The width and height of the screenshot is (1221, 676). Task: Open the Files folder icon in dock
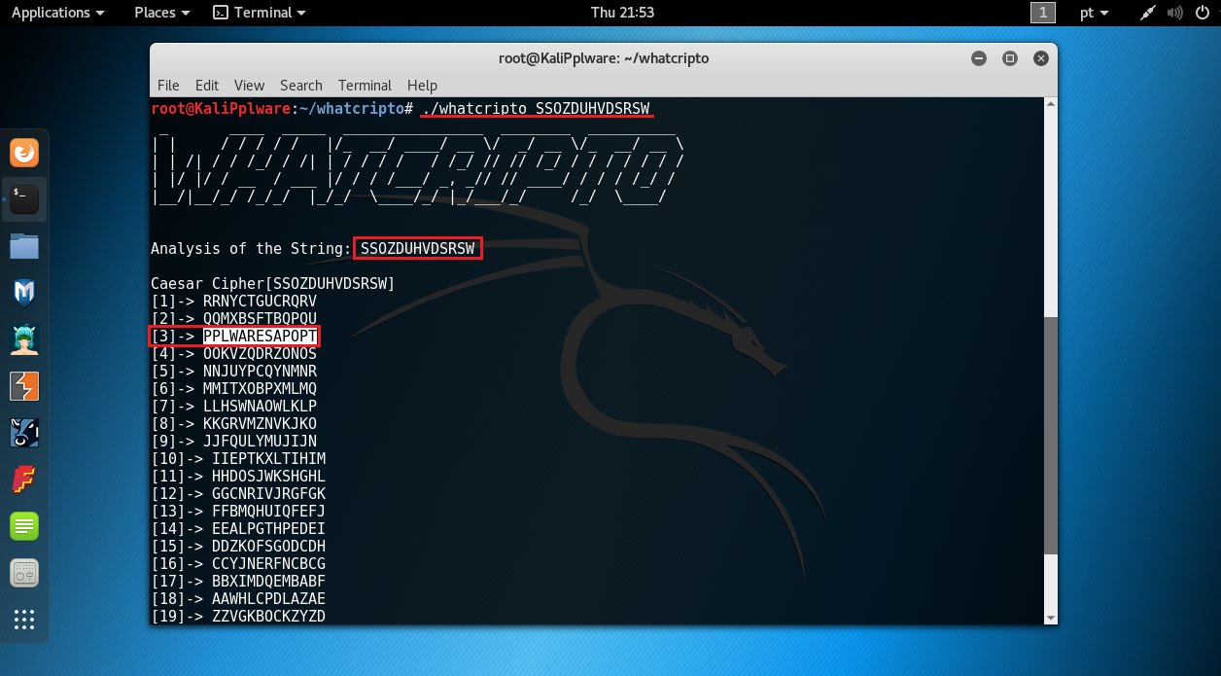coord(24,246)
